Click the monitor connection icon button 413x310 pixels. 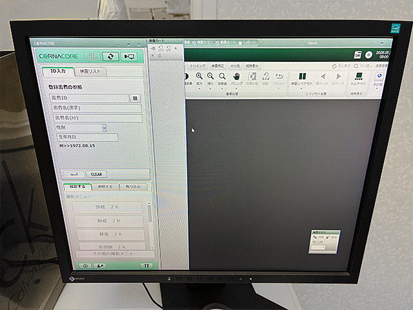coord(129,56)
